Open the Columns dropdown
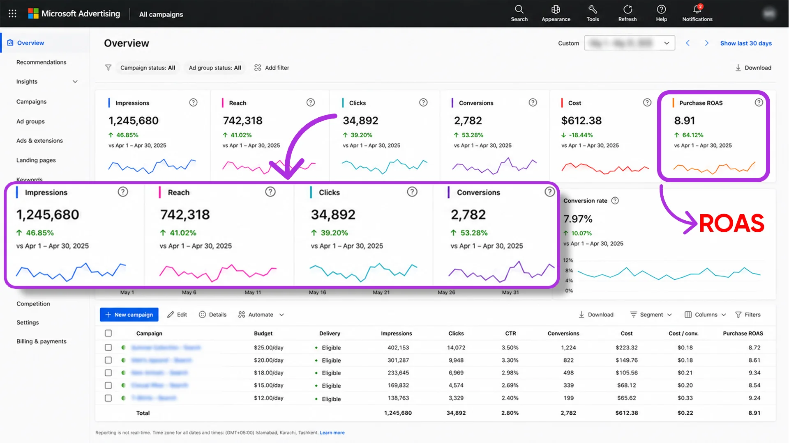 [x=705, y=315]
